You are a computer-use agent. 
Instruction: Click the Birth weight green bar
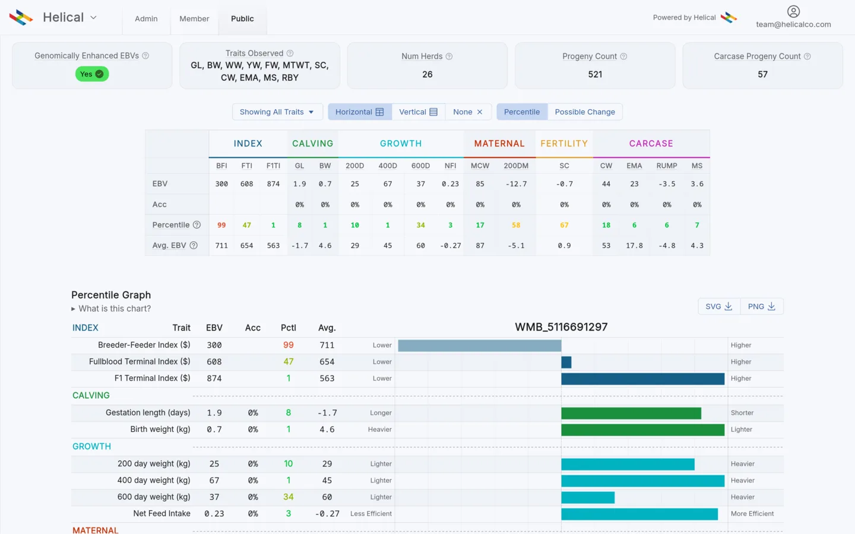643,430
